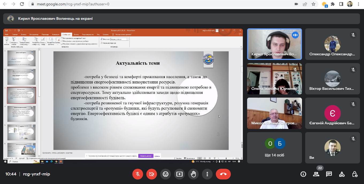364x184 pixels.
Task: Click the extension icon with badge 1
Action: (324, 4)
